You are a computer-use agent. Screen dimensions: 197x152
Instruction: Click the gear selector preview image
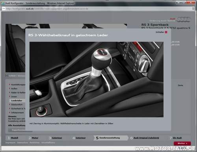click(x=97, y=79)
